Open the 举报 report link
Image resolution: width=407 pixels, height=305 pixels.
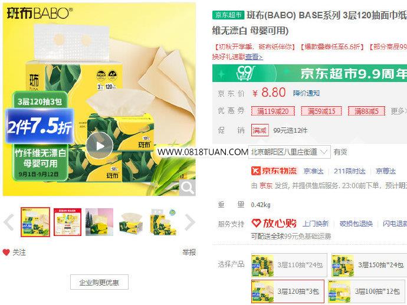click(x=189, y=252)
